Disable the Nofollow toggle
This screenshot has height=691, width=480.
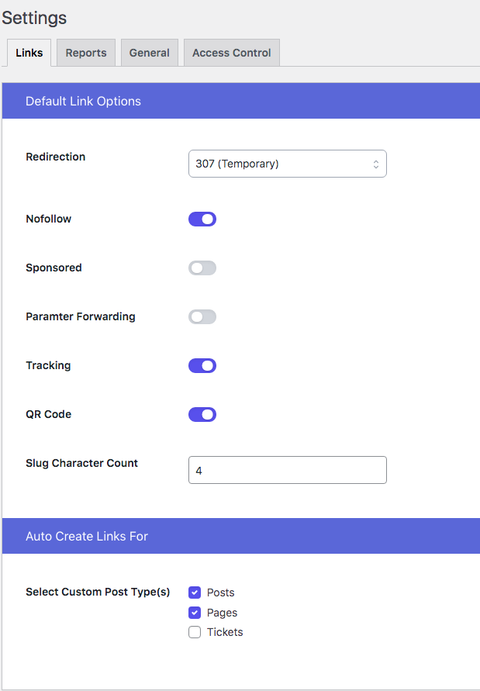coord(202,219)
